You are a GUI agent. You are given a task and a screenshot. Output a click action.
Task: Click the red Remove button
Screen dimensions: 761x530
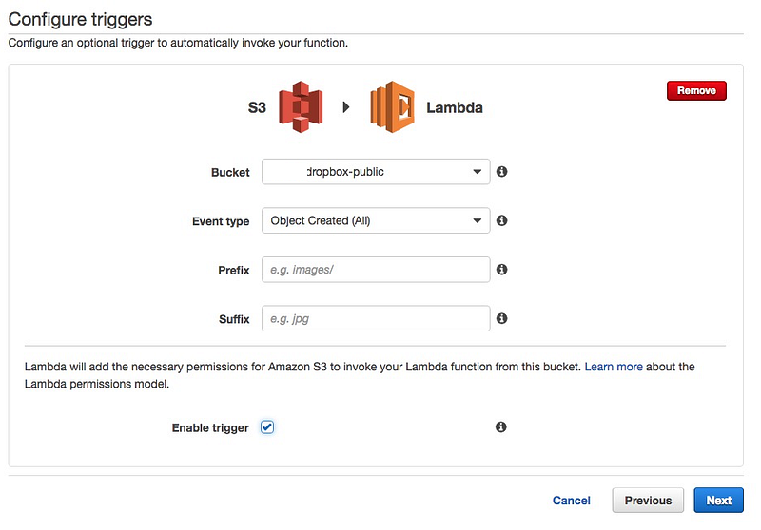696,90
